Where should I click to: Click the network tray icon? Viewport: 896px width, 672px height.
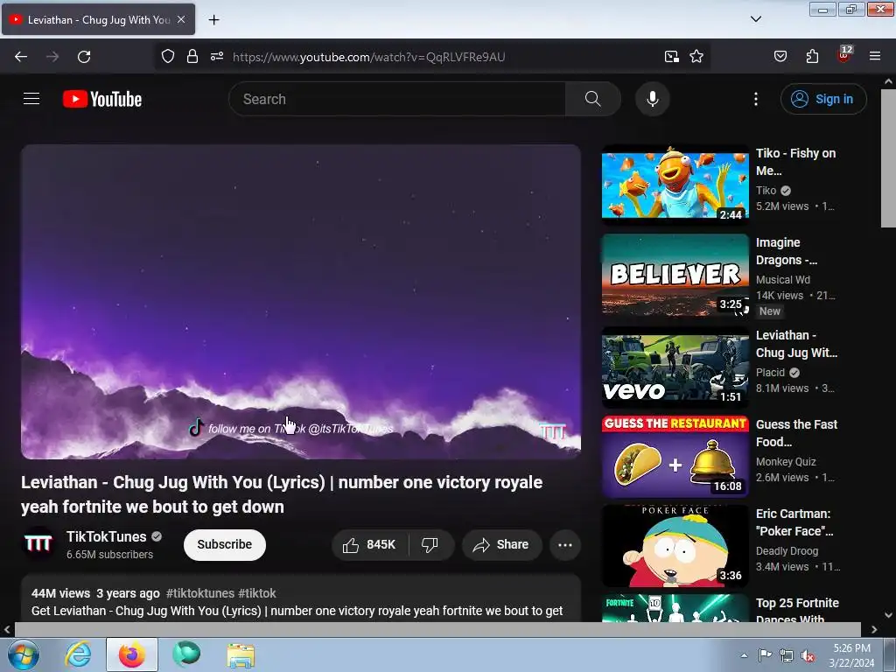tap(787, 655)
